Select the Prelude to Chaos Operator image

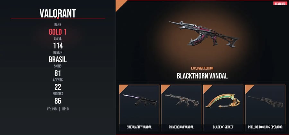266,101
